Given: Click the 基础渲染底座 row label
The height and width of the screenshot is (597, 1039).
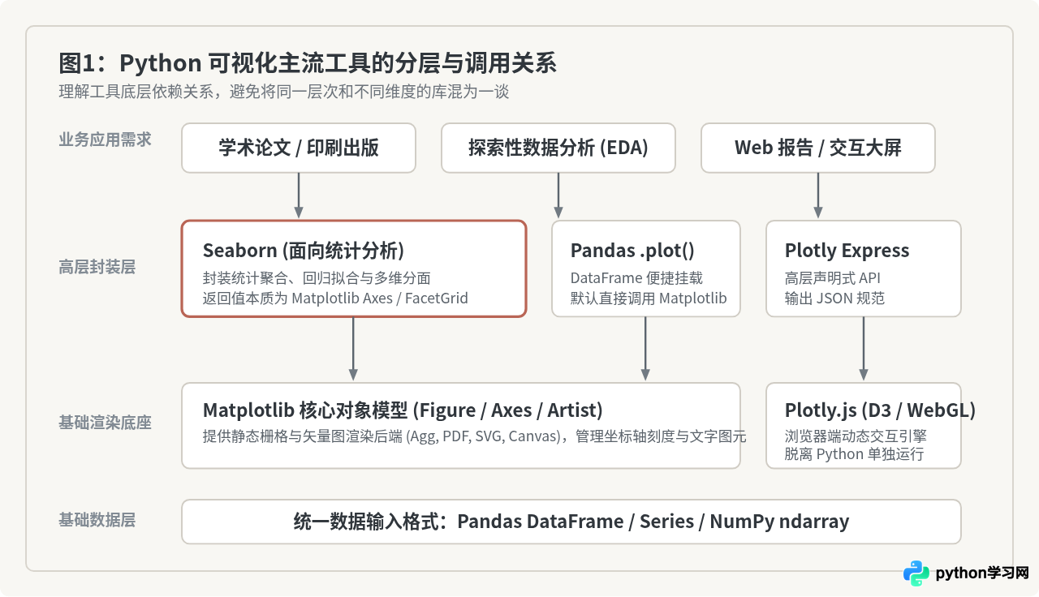Looking at the screenshot, I should pos(105,423).
